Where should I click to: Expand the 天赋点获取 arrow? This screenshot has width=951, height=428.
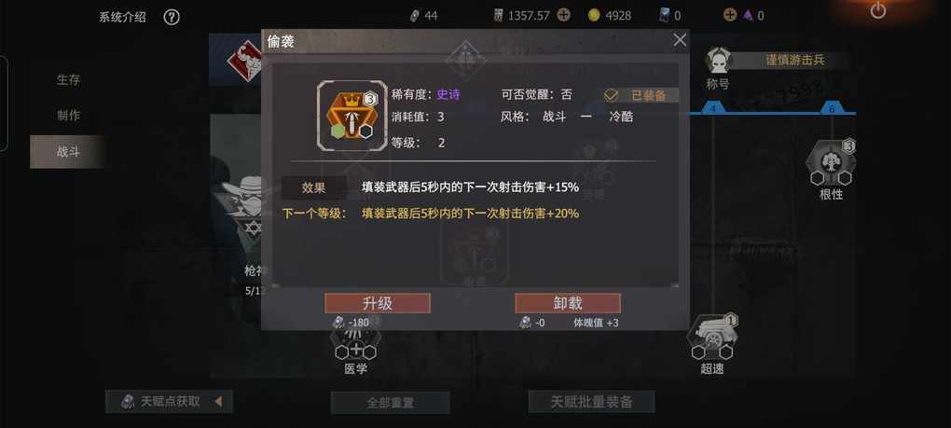(218, 401)
